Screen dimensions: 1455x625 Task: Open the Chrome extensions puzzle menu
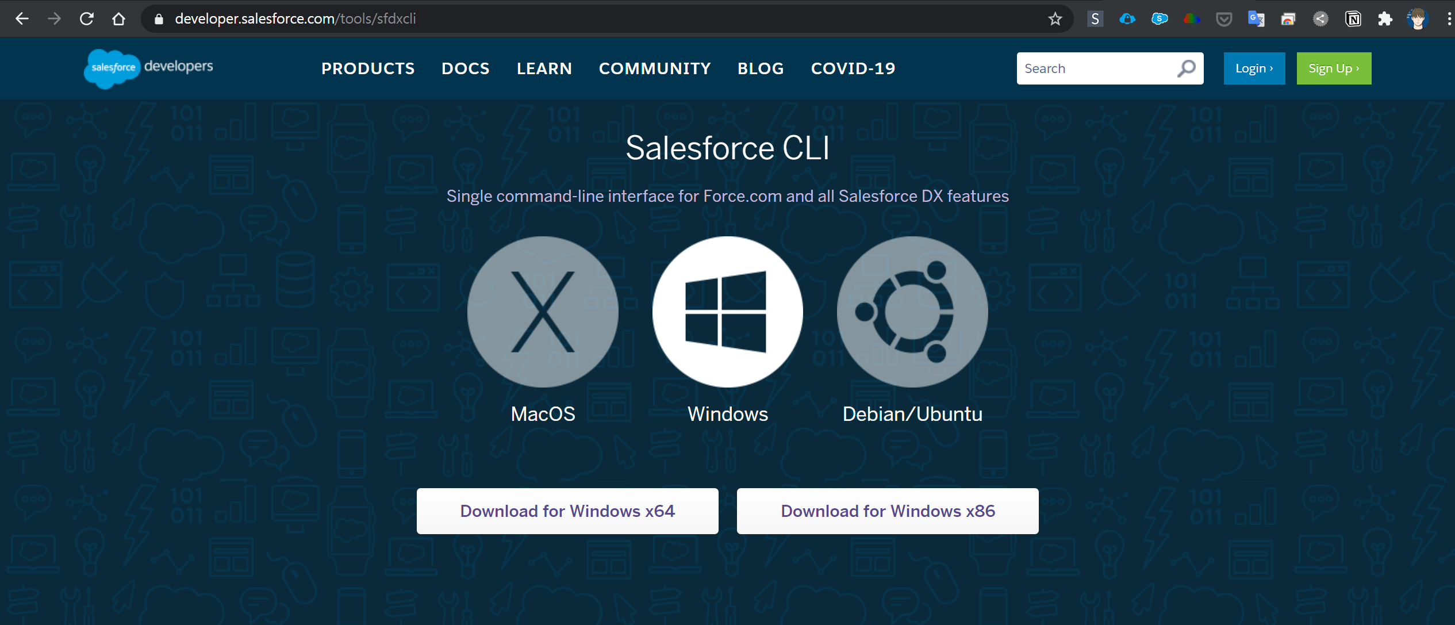tap(1385, 19)
